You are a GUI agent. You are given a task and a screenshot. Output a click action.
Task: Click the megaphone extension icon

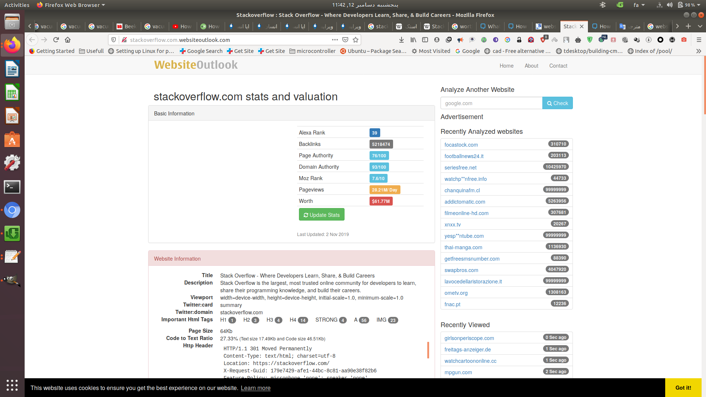460,40
